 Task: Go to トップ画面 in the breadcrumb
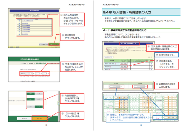click(x=23, y=63)
